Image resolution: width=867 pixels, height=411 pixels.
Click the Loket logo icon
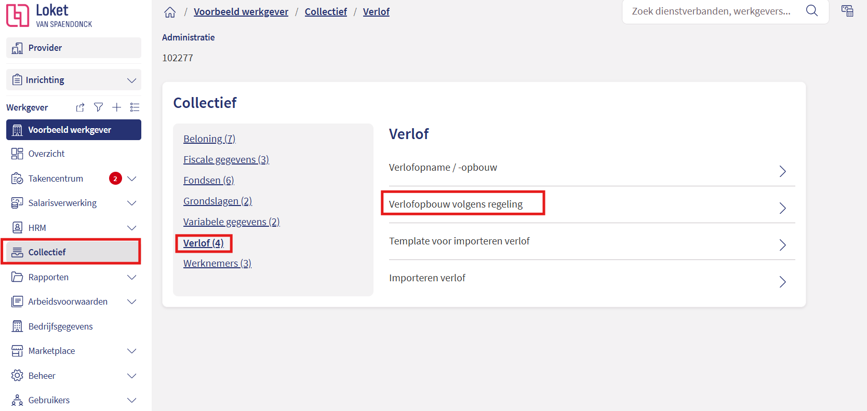pos(18,15)
